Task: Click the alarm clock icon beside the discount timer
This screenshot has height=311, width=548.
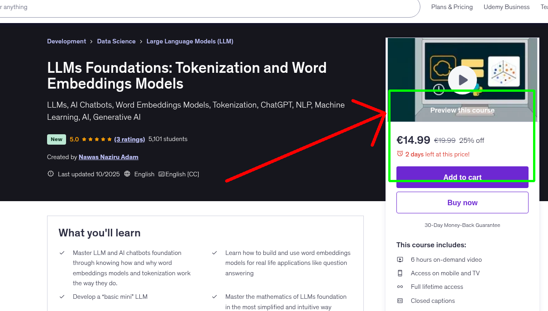Action: tap(400, 154)
